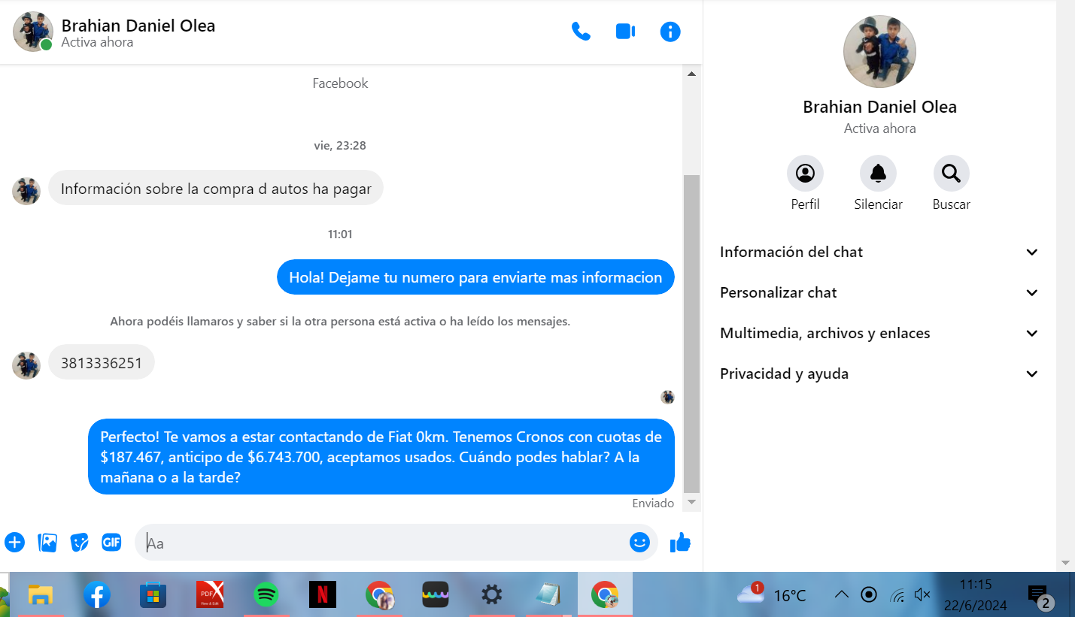Send a thumbs-up like
The image size is (1075, 617).
coord(680,542)
